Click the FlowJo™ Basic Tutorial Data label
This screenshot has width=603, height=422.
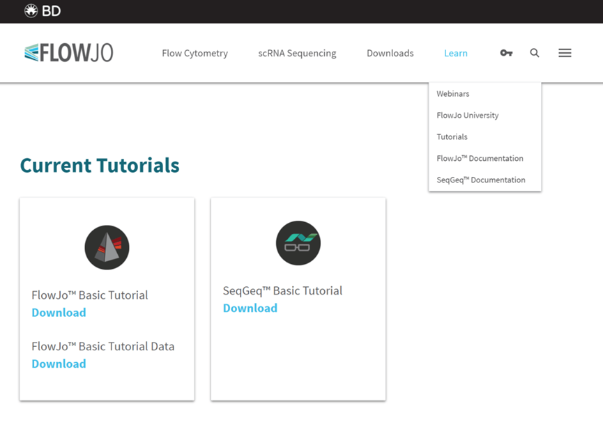tap(103, 346)
